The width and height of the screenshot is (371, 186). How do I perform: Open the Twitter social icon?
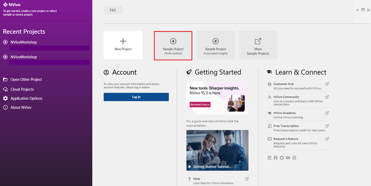tap(282, 158)
